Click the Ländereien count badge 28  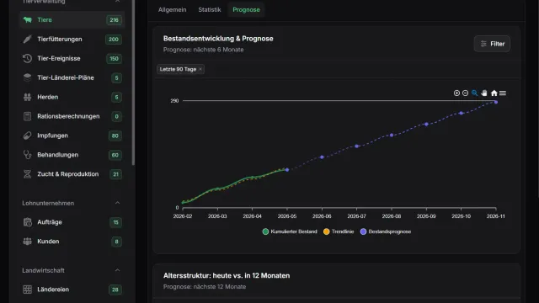[x=115, y=290]
